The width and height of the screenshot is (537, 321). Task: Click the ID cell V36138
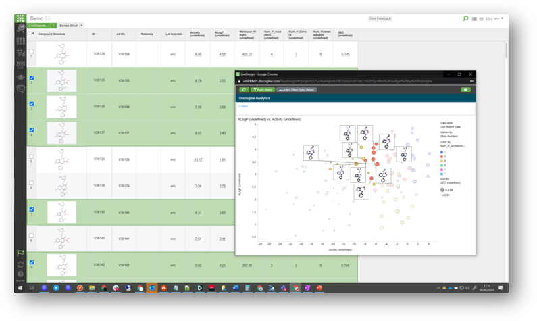pos(99,159)
